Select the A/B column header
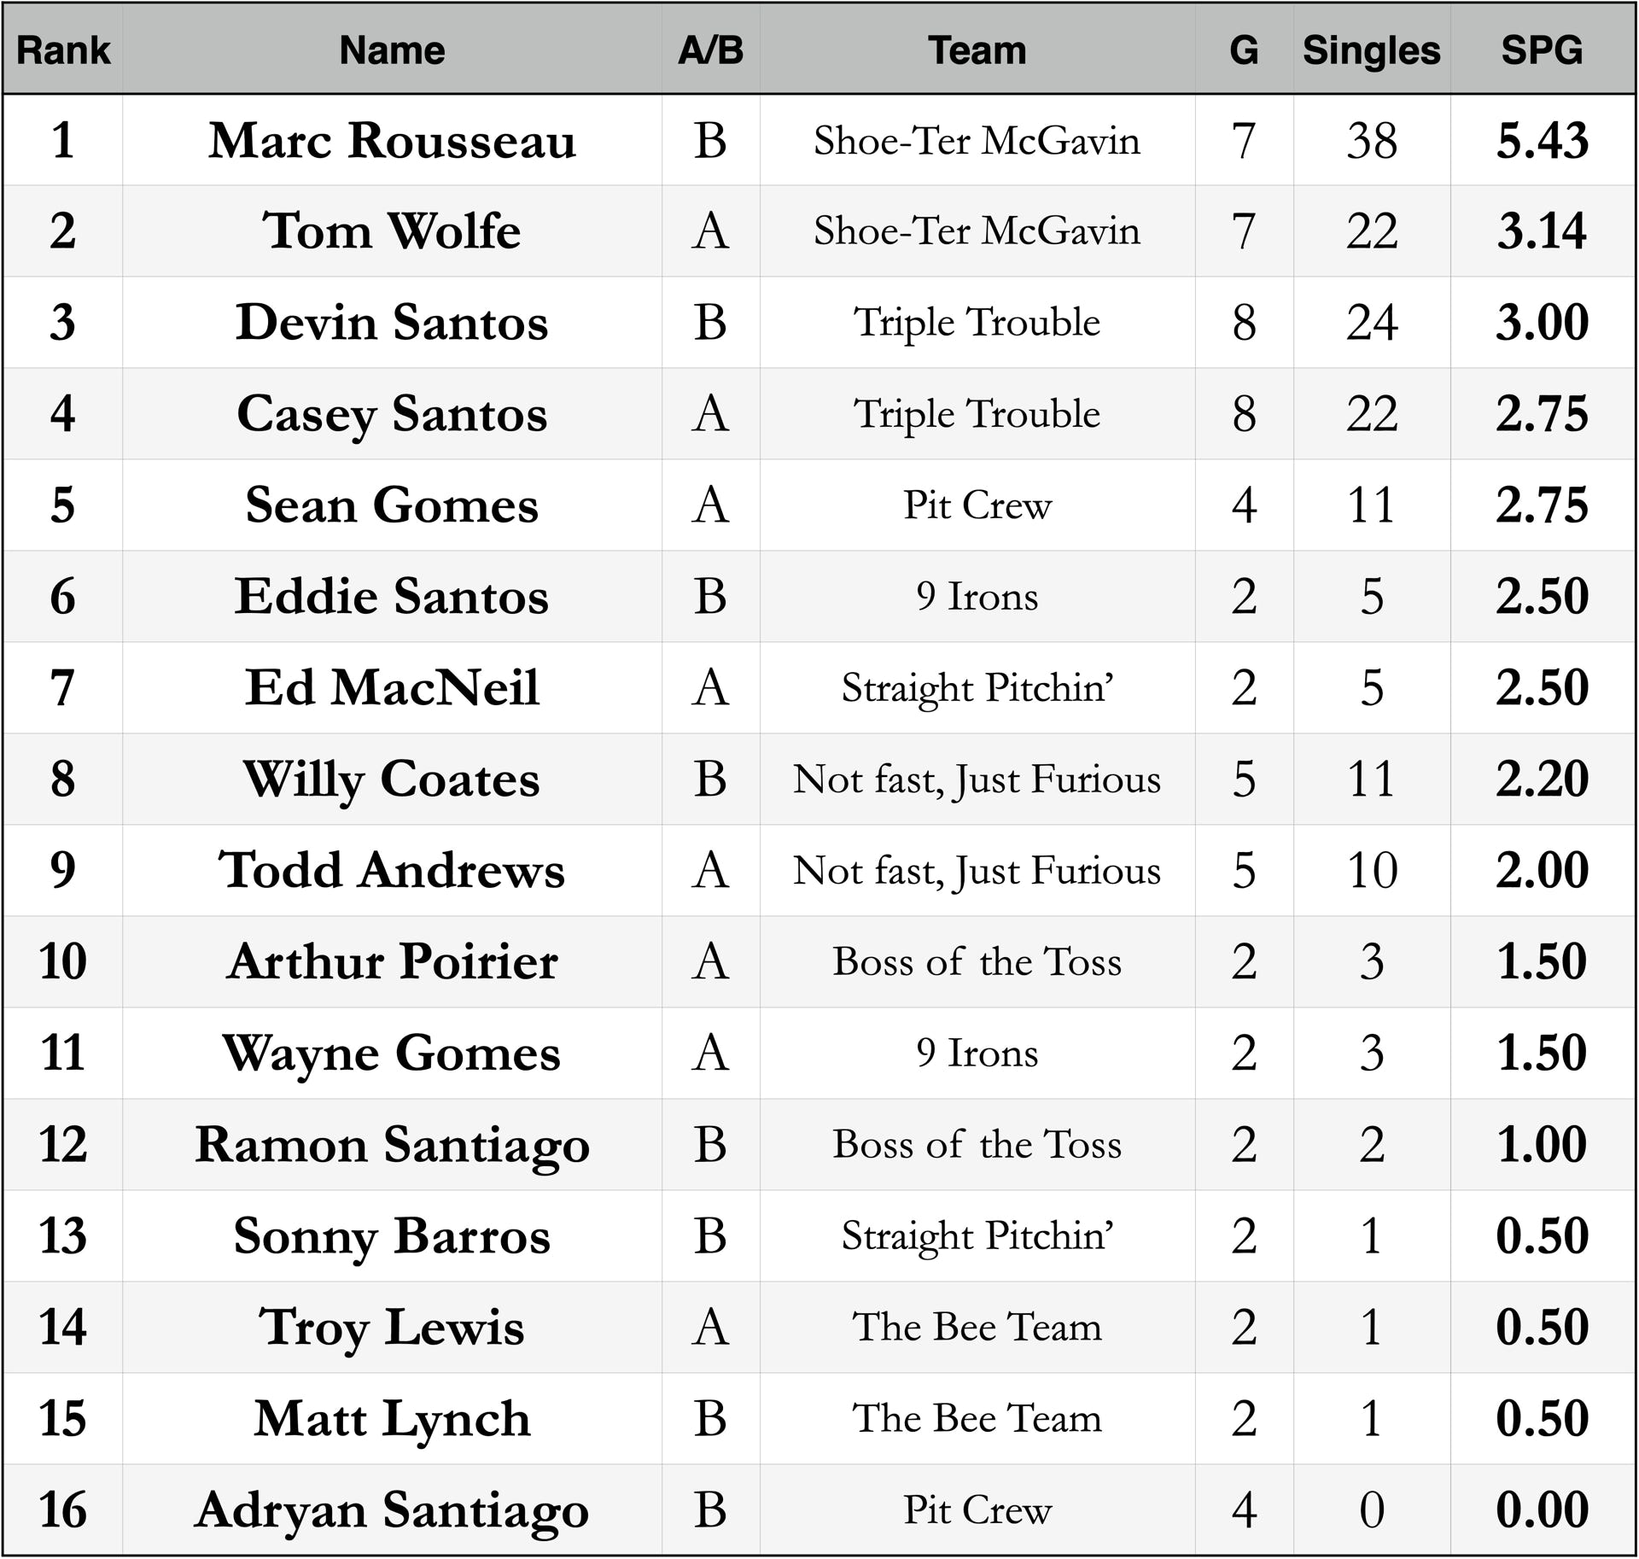 (710, 50)
